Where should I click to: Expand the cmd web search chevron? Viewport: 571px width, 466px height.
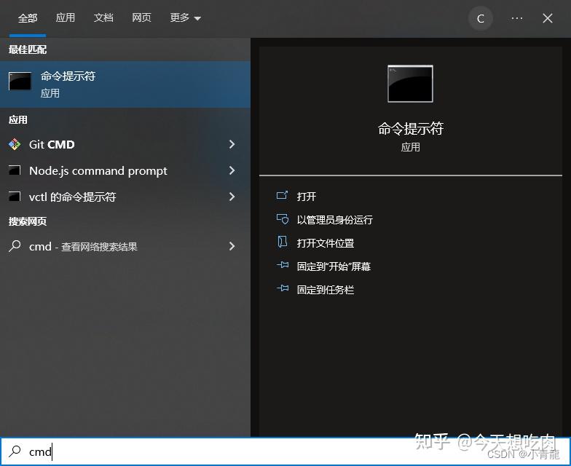coord(232,246)
